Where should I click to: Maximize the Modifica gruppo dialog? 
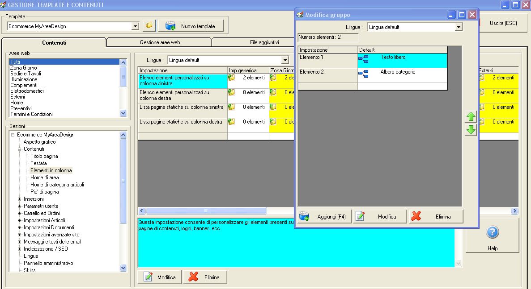pyautogui.click(x=462, y=15)
